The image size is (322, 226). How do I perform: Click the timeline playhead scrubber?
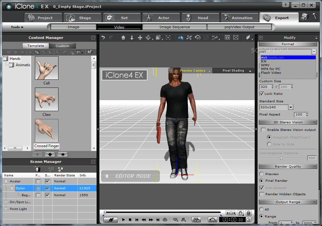(x=105, y=213)
